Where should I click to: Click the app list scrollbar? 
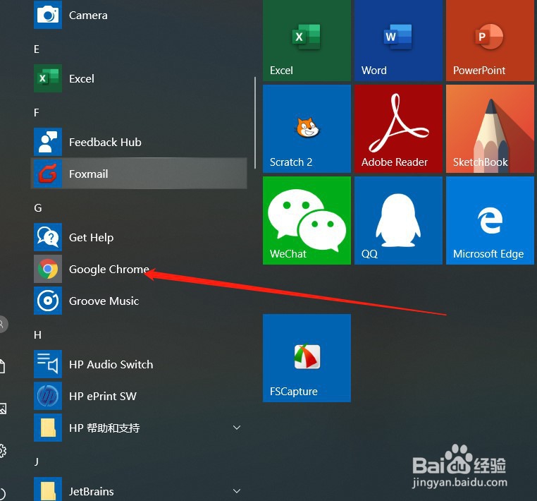pyautogui.click(x=255, y=123)
